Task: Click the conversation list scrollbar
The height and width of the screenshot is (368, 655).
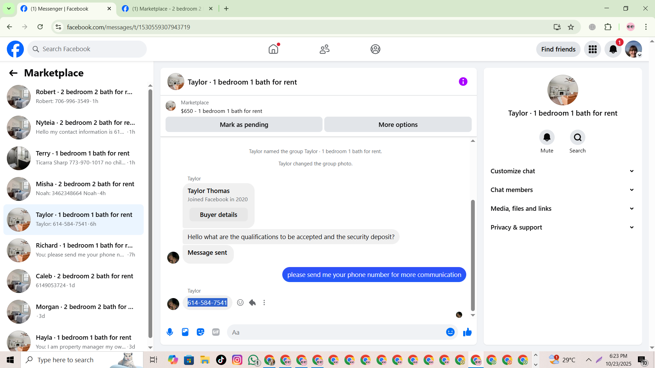Action: coord(150,213)
